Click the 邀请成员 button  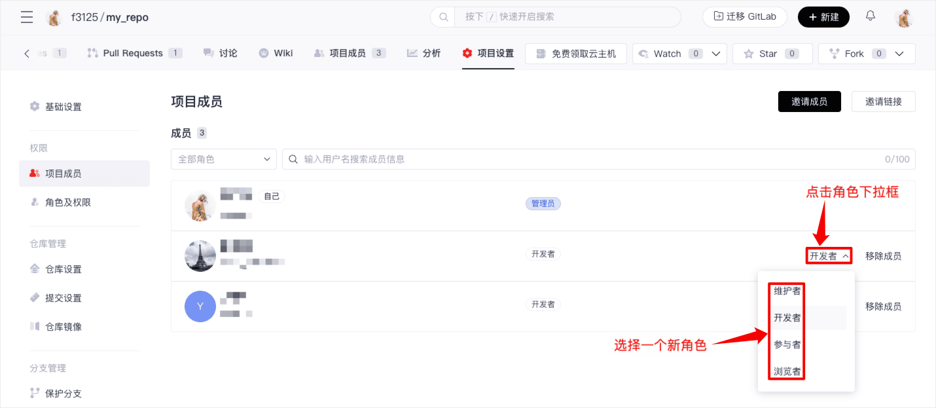point(809,102)
